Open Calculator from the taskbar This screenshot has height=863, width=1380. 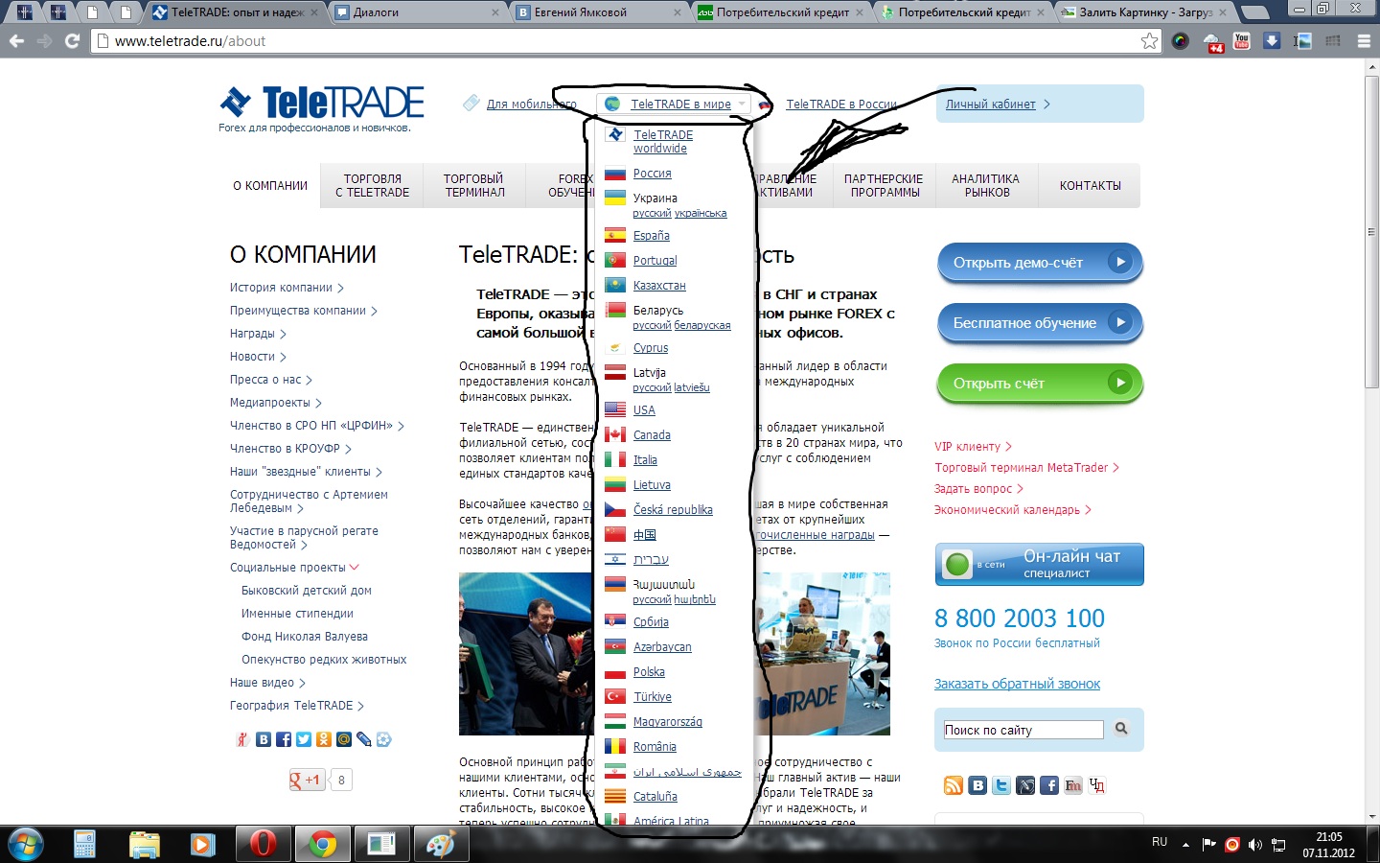[84, 844]
